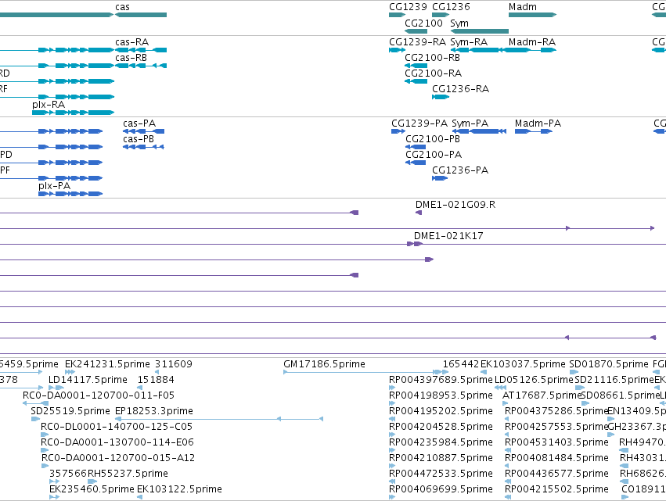Click the 311609 feature label
The width and height of the screenshot is (666, 501).
[174, 364]
